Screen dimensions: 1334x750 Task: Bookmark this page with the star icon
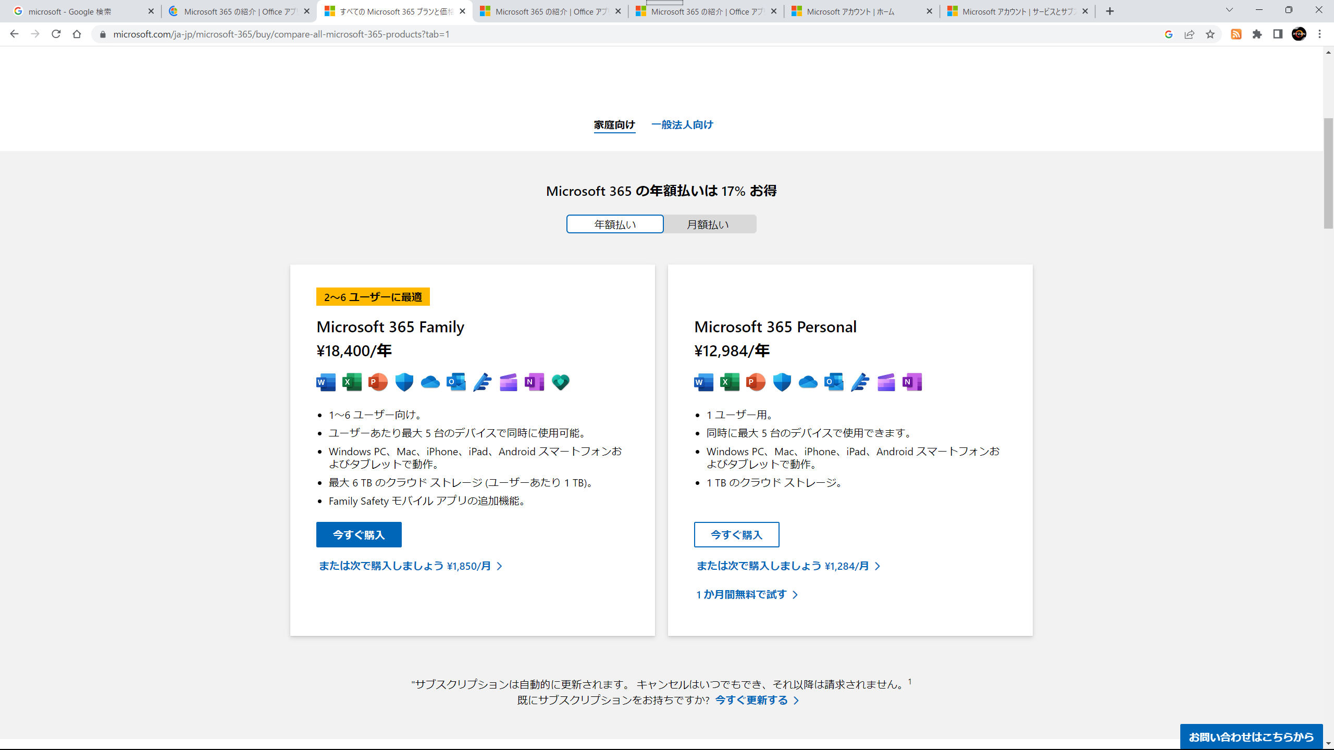(x=1210, y=34)
